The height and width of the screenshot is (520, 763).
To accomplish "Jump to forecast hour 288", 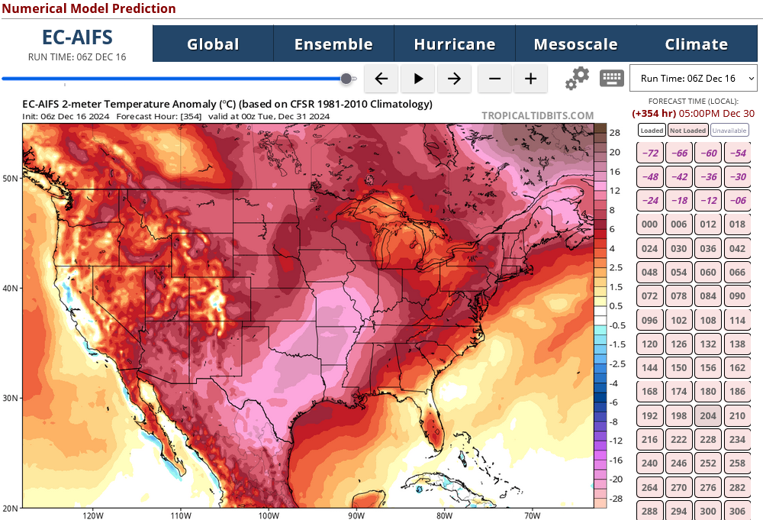I will (649, 511).
